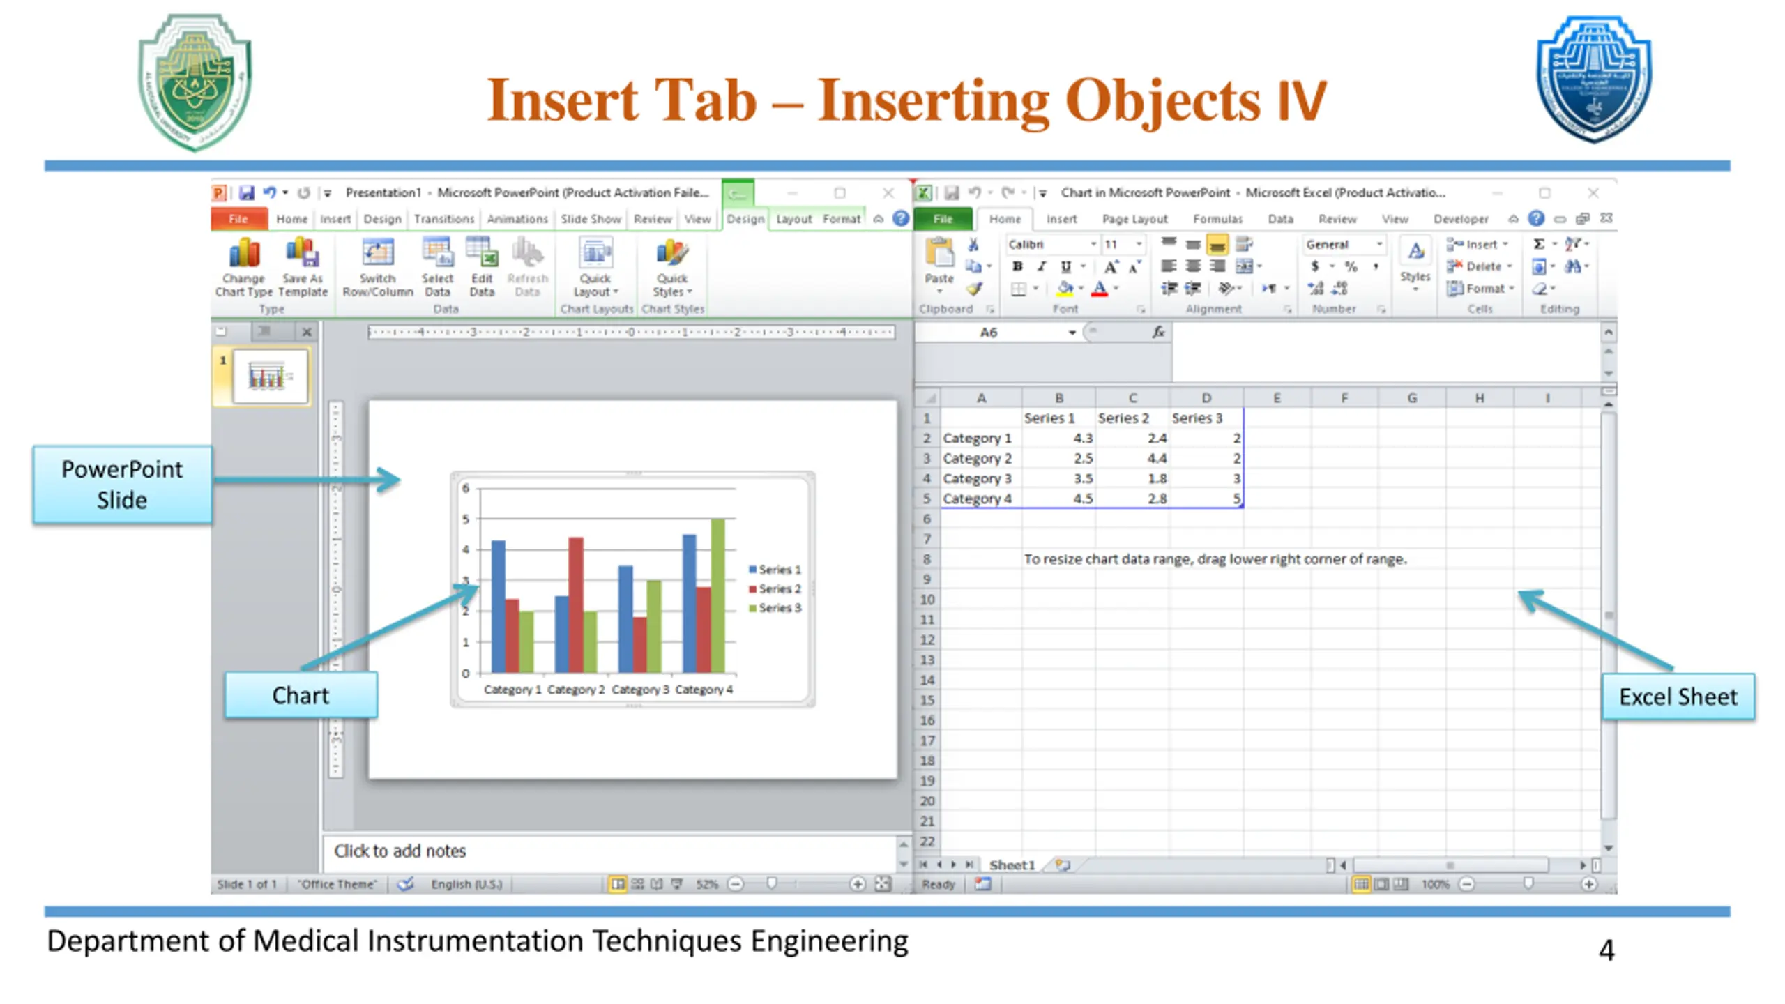
Task: Click Fill Color bucket in Excel
Action: 1065,289
